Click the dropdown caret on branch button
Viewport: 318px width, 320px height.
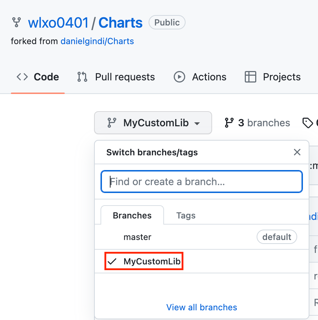[197, 123]
